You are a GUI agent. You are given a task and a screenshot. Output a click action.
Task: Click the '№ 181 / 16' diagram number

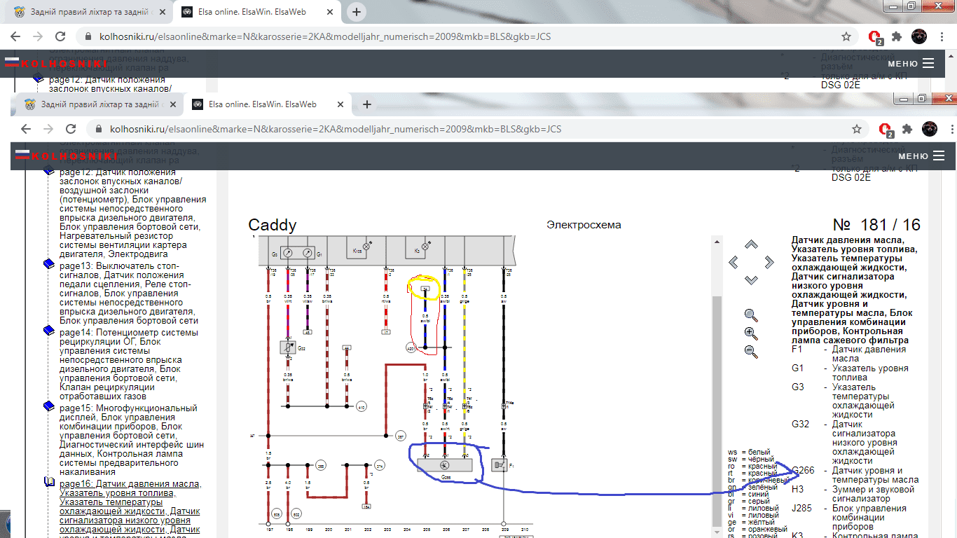(876, 225)
